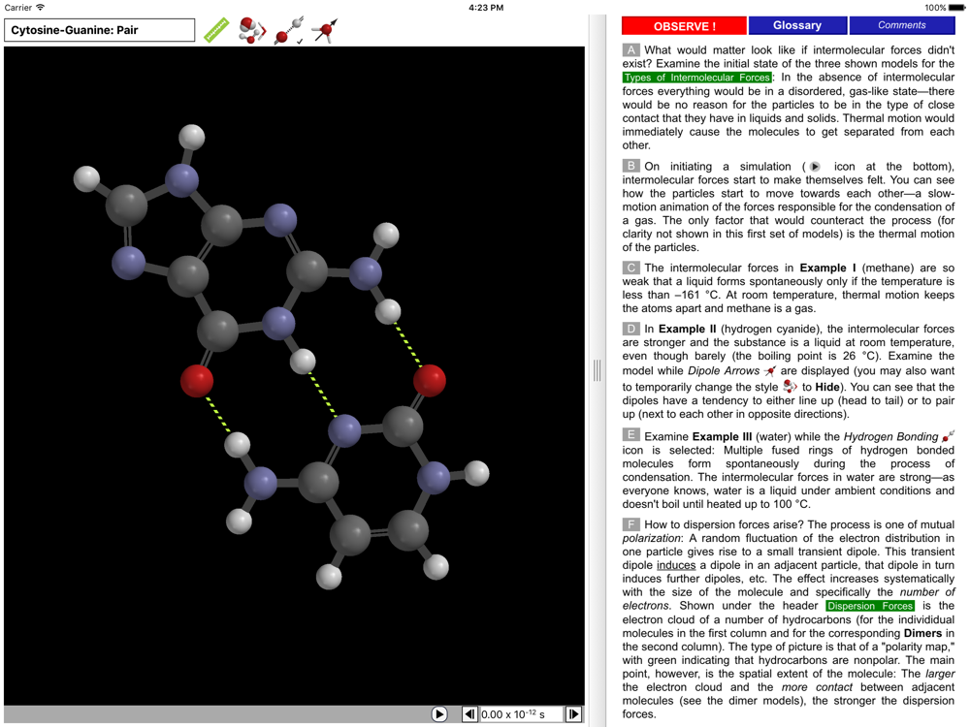Click the split-view divider handle
The width and height of the screenshot is (970, 727).
[597, 370]
